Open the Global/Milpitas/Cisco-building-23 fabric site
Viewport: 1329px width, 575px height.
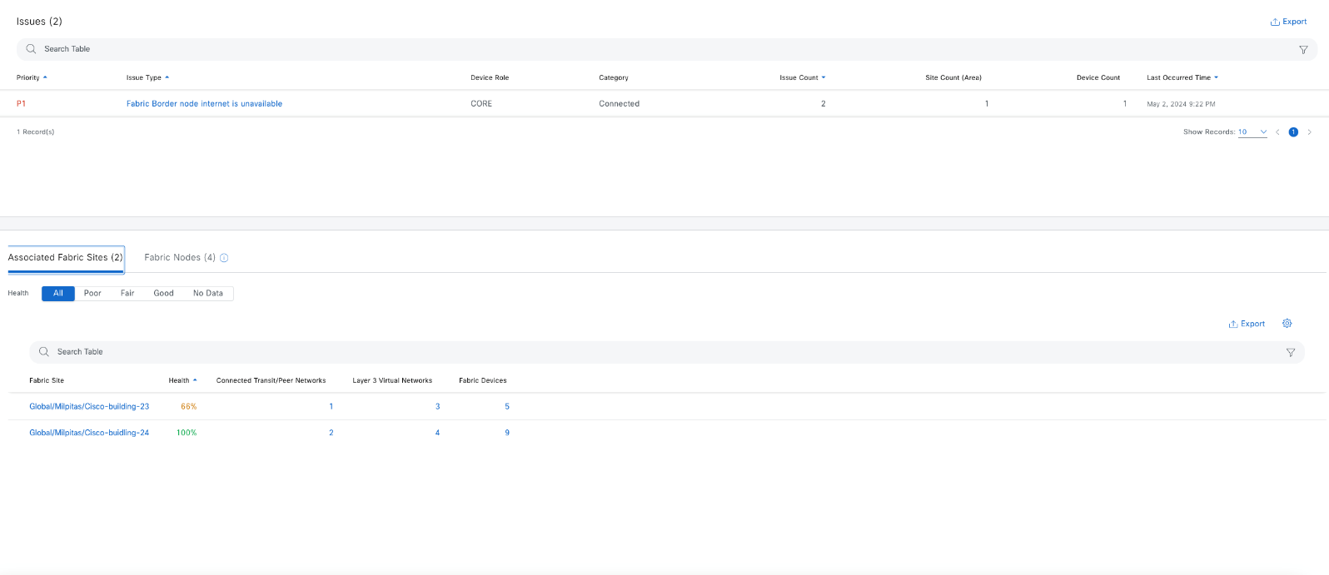[x=89, y=407]
